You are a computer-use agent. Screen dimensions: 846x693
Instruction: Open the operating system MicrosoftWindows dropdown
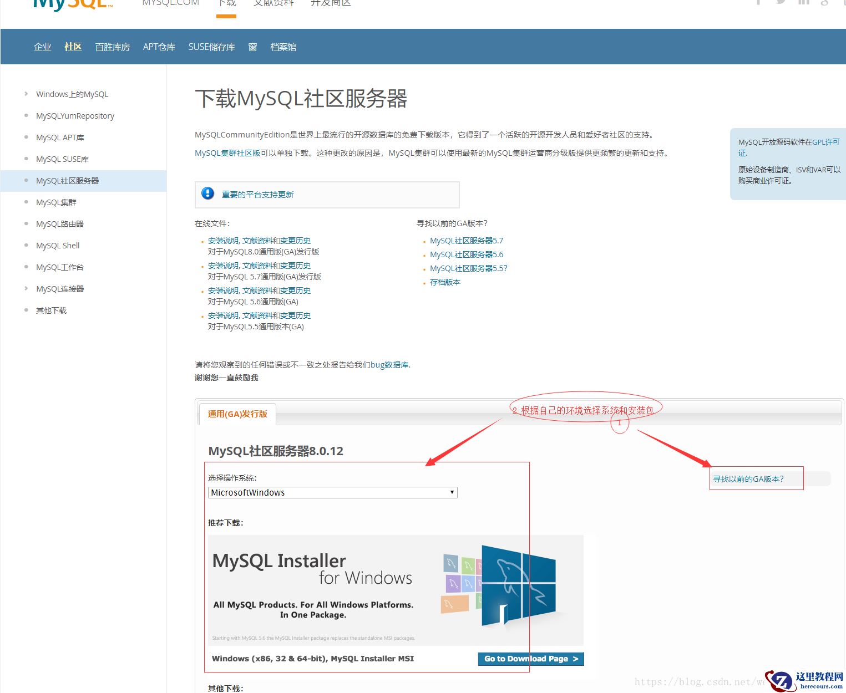[333, 492]
